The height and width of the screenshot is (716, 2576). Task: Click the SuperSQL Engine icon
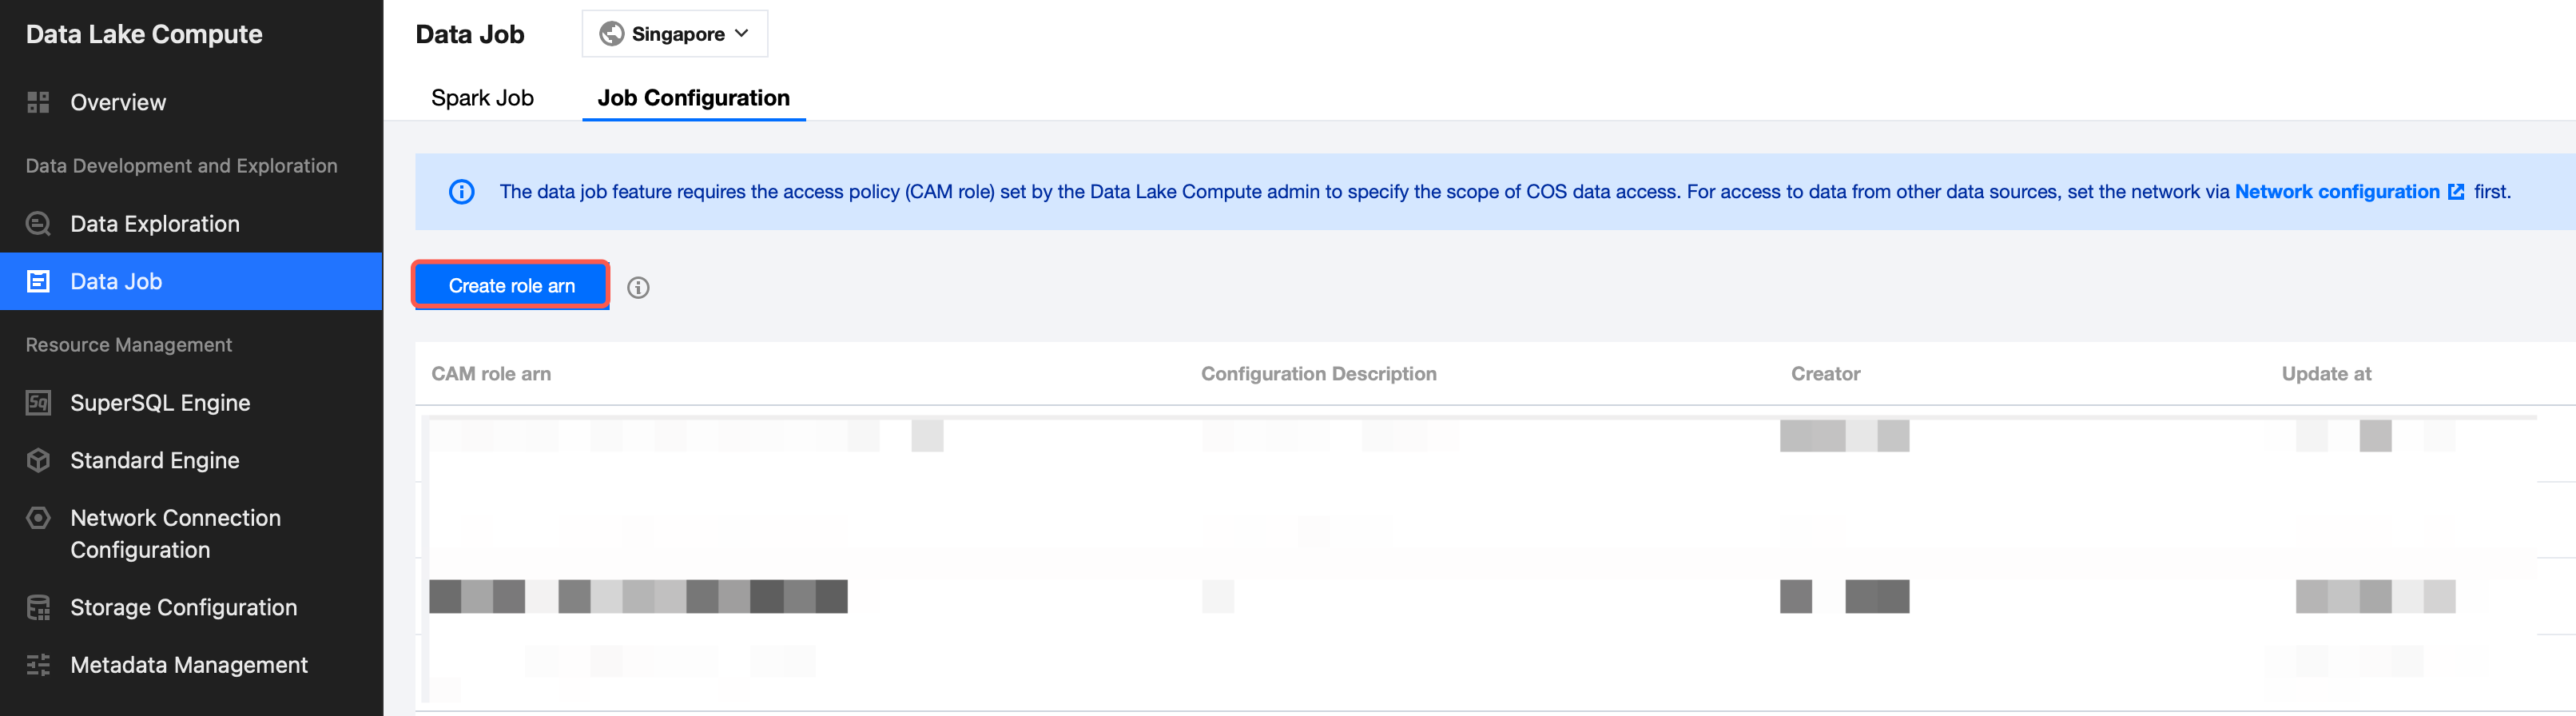38,403
